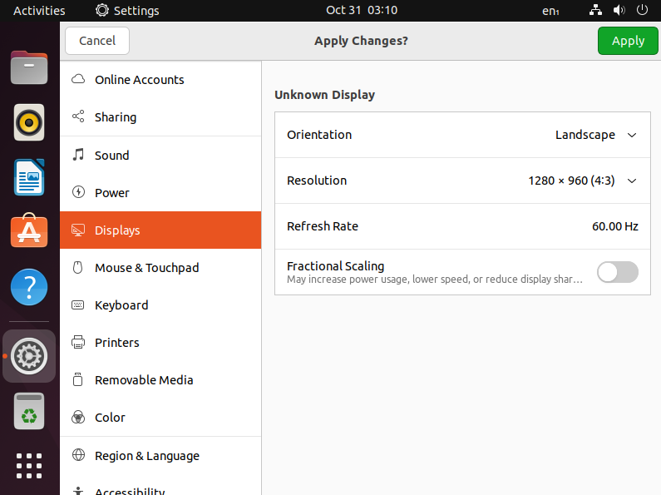Open the power menu icon in top bar
This screenshot has height=495, width=661.
tap(642, 10)
